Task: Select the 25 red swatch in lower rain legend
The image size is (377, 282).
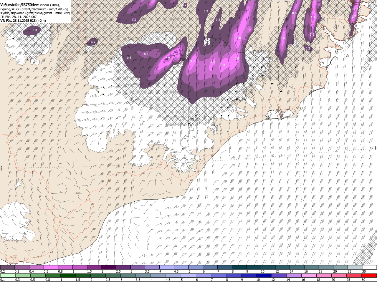Action: tap(354, 276)
